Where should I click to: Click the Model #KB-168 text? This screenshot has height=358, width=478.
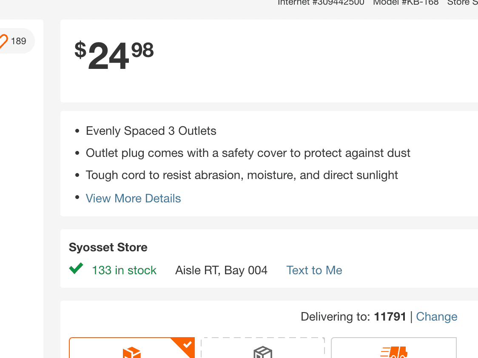[406, 3]
